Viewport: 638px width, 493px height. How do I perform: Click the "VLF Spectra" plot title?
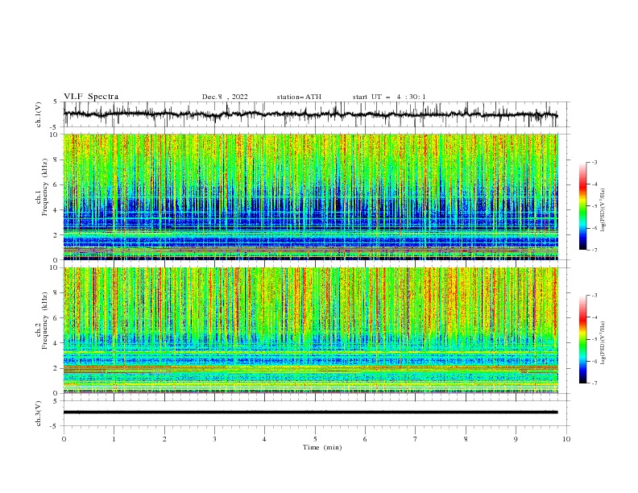[x=91, y=97]
